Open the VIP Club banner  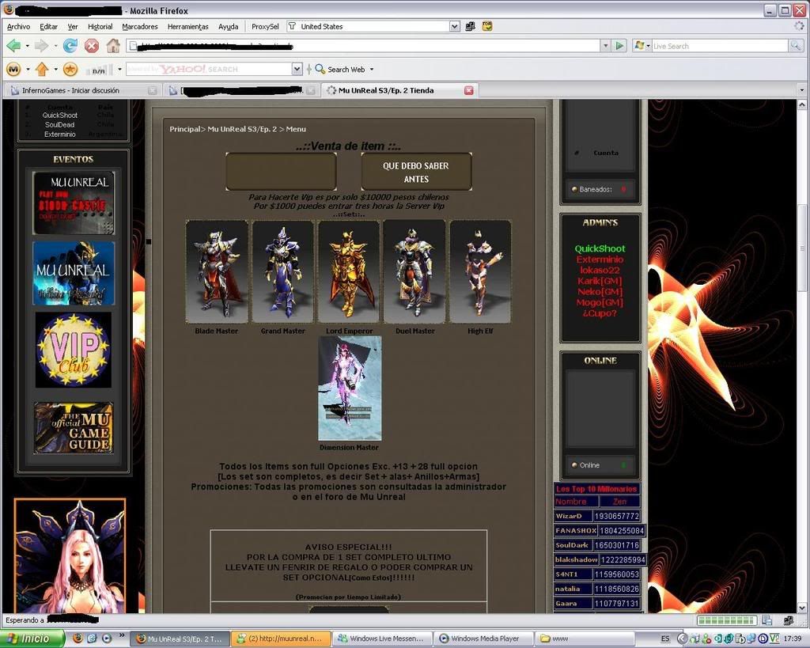(74, 350)
